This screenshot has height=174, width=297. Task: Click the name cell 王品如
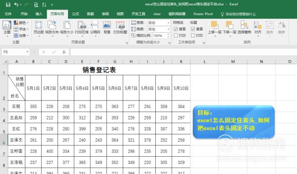[x=16, y=118]
